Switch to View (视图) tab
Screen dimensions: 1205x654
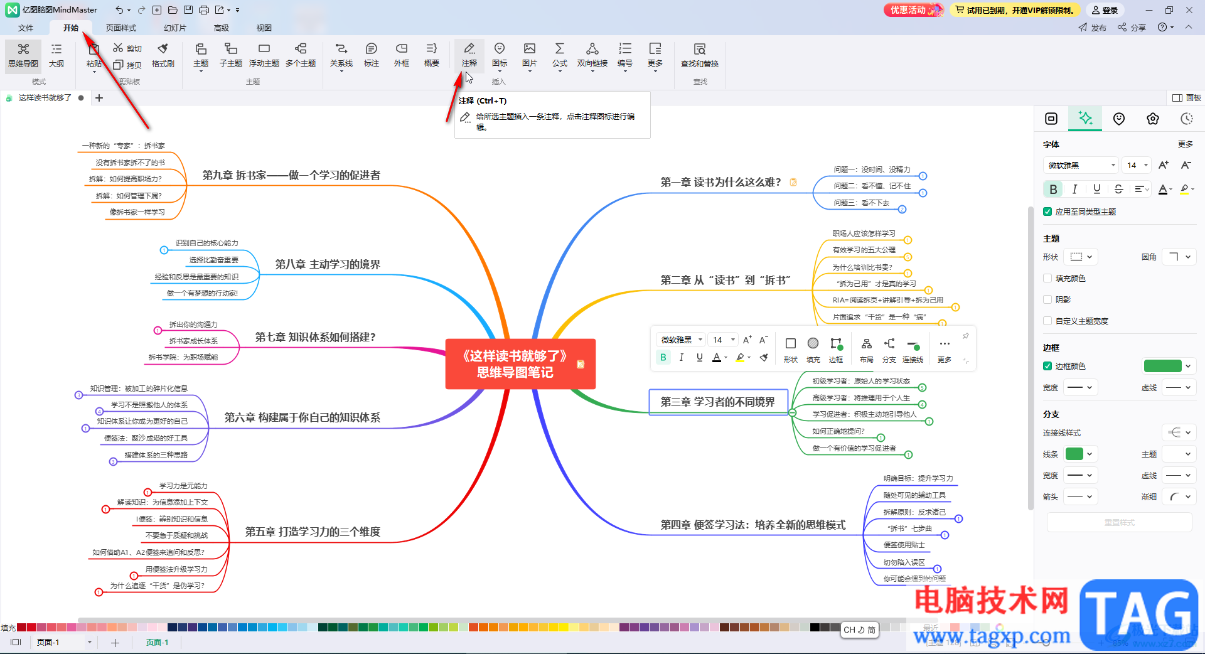click(264, 28)
